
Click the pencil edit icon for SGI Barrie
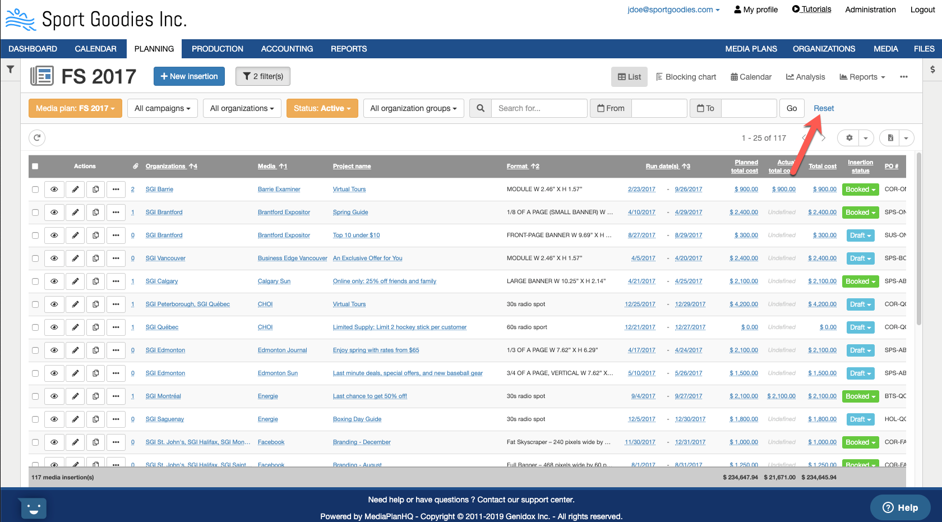(75, 190)
